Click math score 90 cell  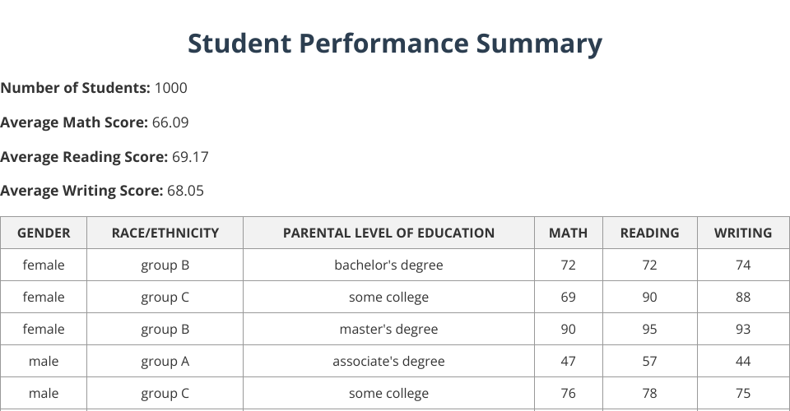point(568,329)
